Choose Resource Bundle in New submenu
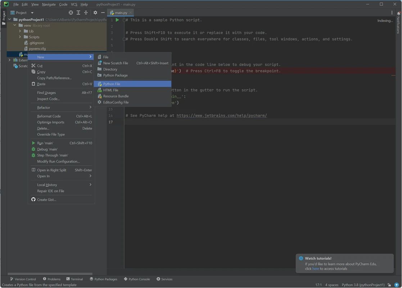This screenshot has height=288, width=402. pyautogui.click(x=132, y=96)
